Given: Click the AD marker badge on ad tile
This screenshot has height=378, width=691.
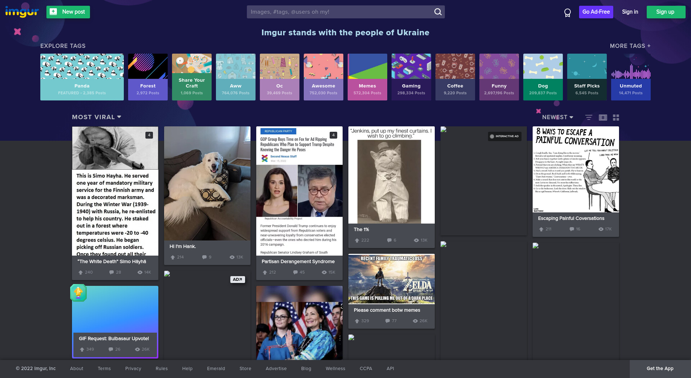Looking at the screenshot, I should (238, 279).
